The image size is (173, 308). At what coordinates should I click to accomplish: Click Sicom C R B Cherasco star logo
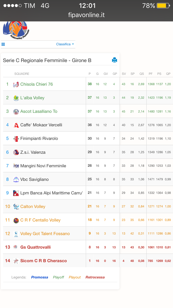click(x=16, y=261)
